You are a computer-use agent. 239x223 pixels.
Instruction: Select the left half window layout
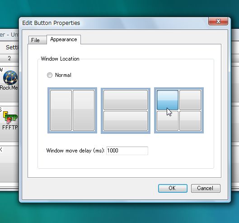61,110
